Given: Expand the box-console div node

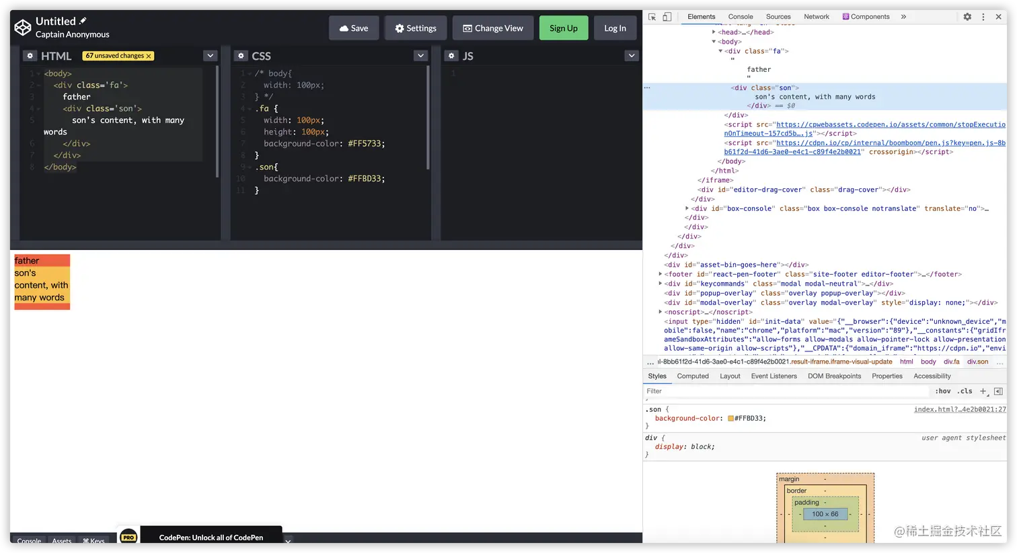Looking at the screenshot, I should 687,208.
